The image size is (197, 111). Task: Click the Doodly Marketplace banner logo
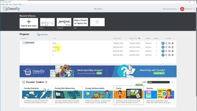coord(34,72)
